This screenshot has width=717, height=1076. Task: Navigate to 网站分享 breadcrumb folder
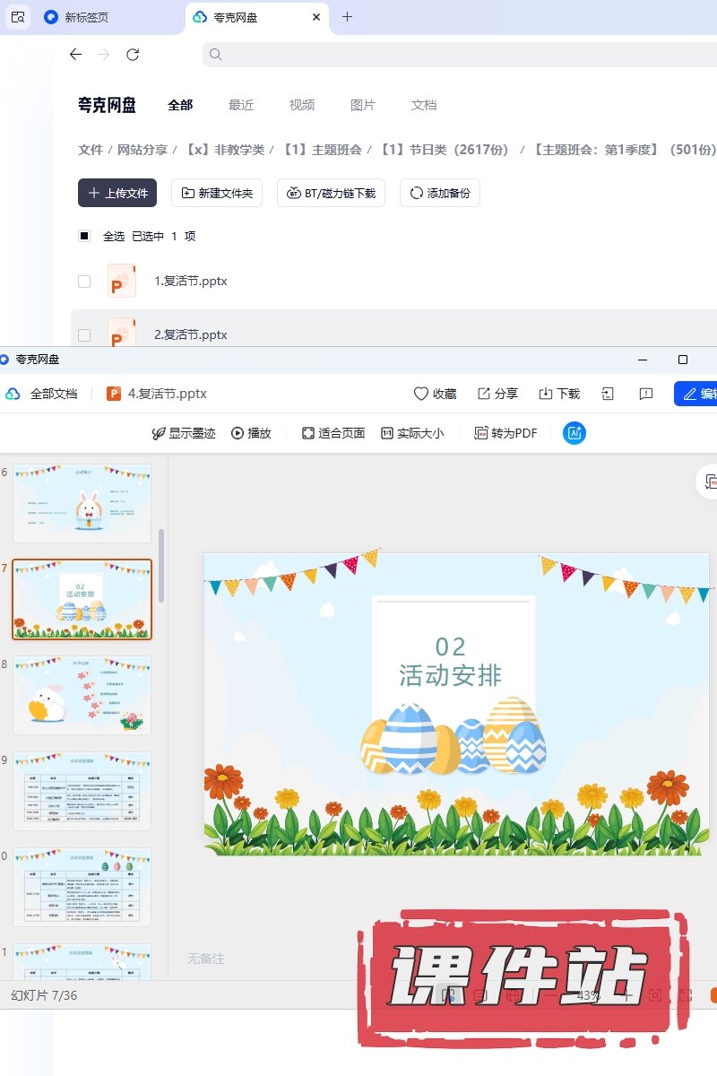143,150
